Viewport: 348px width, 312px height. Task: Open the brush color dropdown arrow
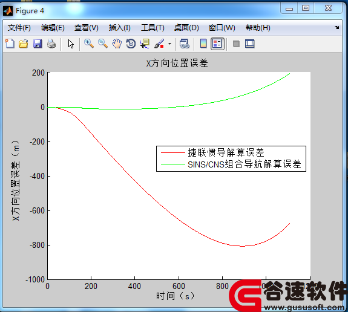(170, 44)
